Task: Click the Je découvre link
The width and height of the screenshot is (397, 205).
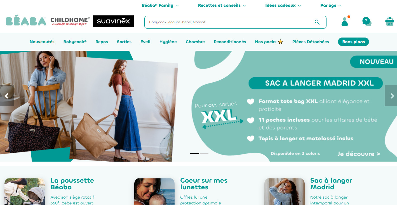Action: tap(359, 154)
